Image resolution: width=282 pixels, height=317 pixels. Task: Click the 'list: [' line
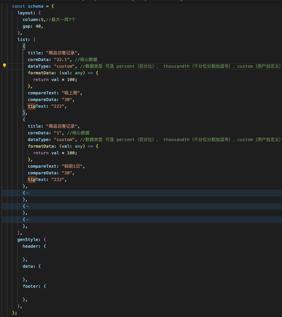pyautogui.click(x=26, y=40)
